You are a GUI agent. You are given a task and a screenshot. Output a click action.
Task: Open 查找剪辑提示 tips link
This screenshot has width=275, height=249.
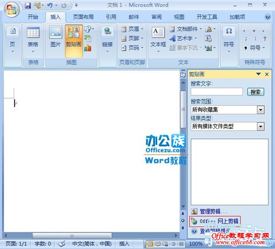click(210, 231)
